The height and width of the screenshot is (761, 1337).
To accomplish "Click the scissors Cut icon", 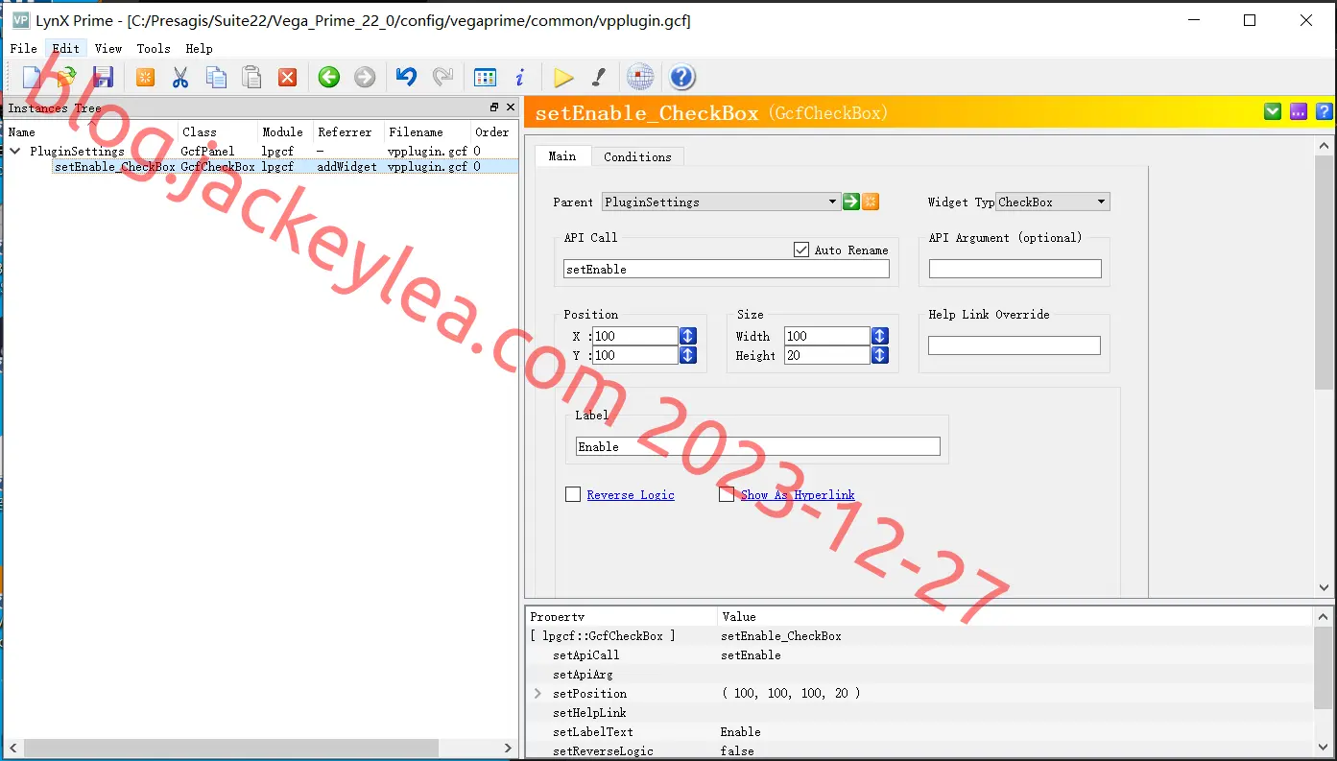I will pos(180,78).
